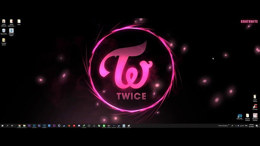Open the volume control tray icon
Screen dimensions: 260x146
[x=243, y=126]
